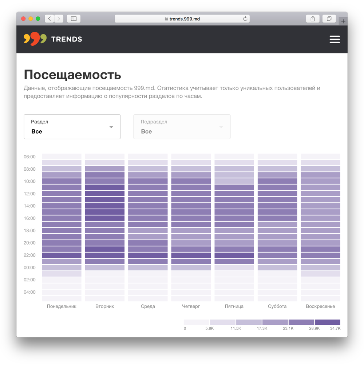The width and height of the screenshot is (364, 368).
Task: Open a new tab with plus button
Action: point(343,21)
